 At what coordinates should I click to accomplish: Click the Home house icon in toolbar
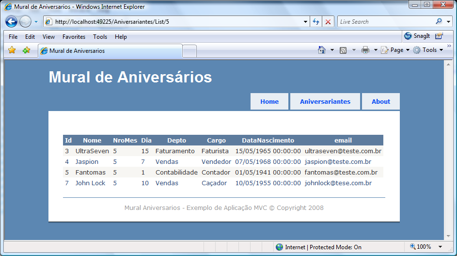click(321, 50)
